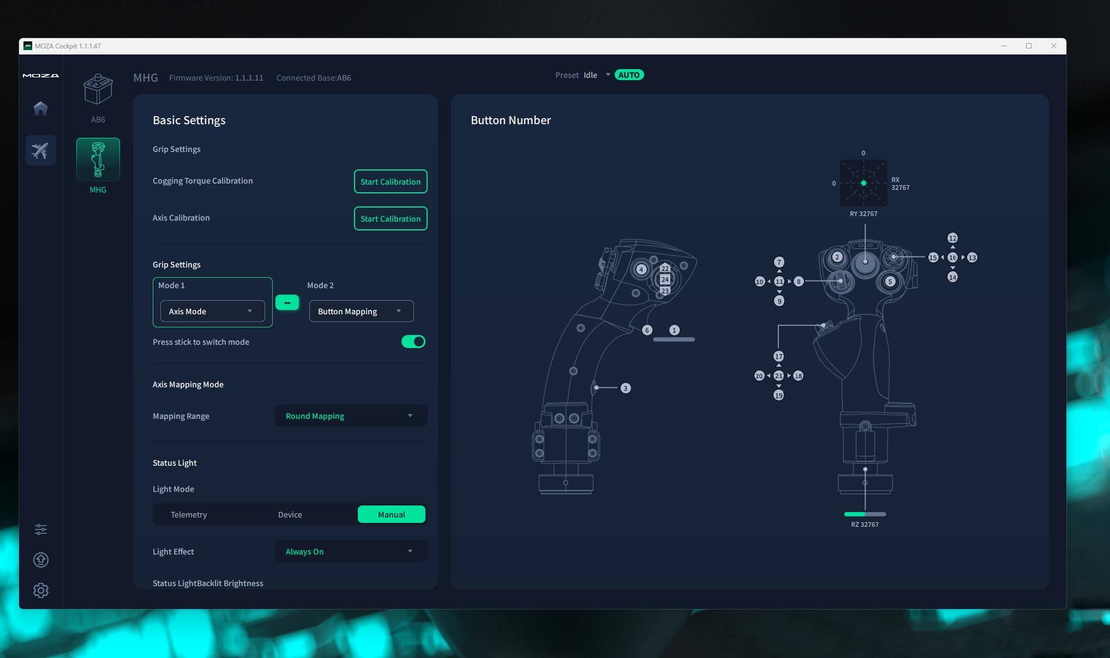Viewport: 1110px width, 658px height.
Task: Click hat right button 13
Action: pos(972,258)
